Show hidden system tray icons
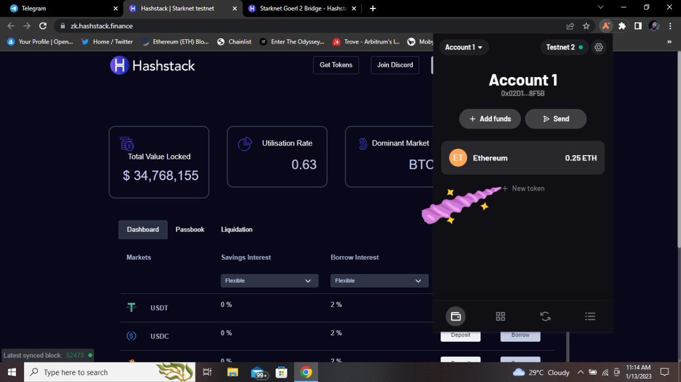681x382 pixels. 581,372
